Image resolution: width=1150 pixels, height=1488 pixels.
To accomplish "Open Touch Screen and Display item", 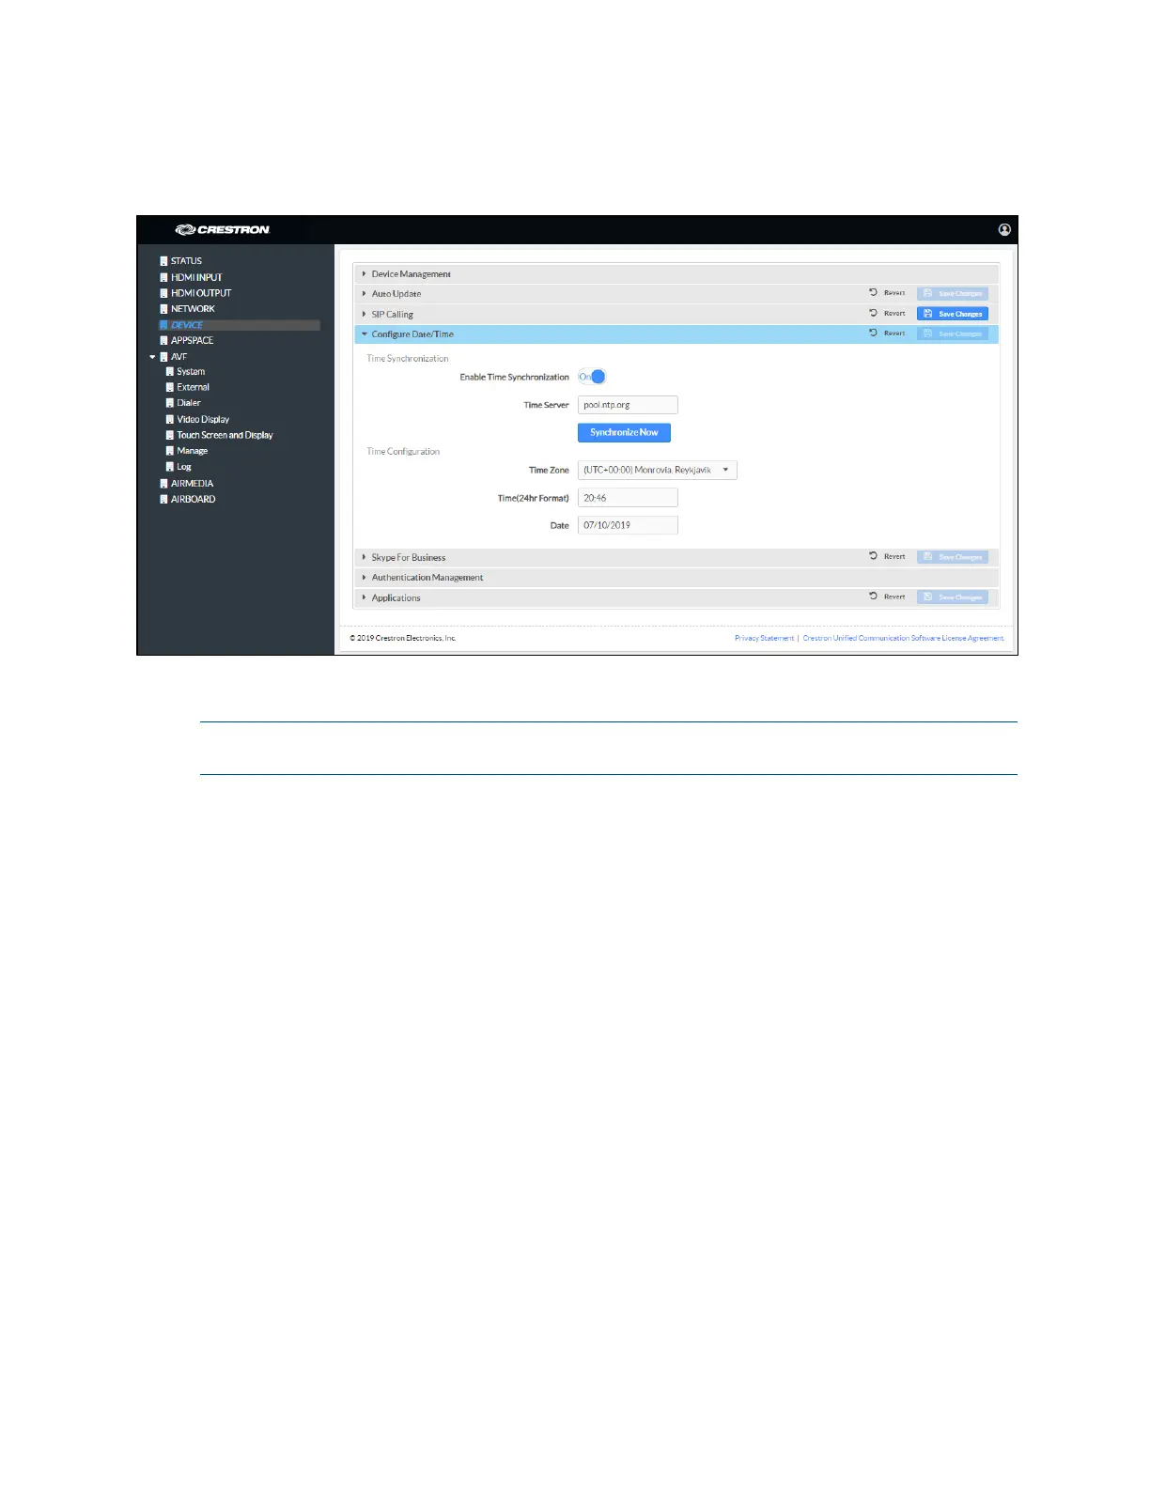I will pos(225,435).
